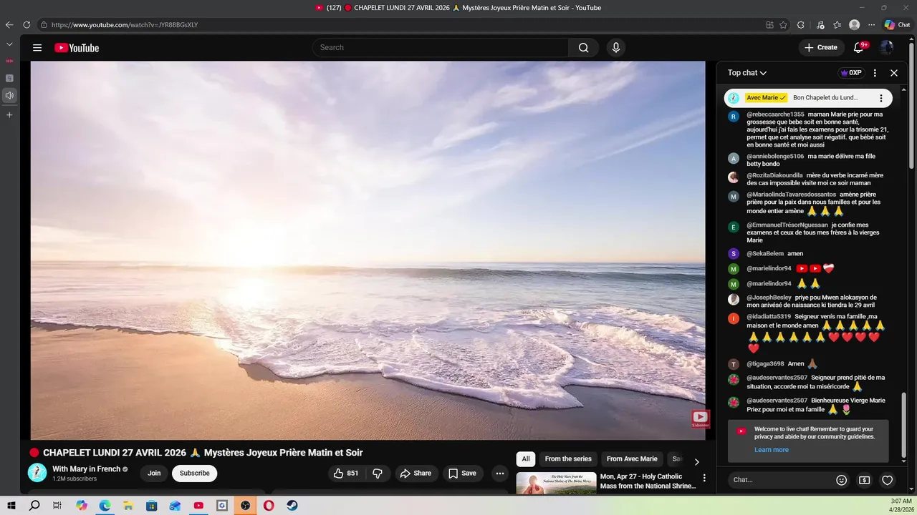
Task: Click username @SekaBelem in chat
Action: [x=765, y=253]
